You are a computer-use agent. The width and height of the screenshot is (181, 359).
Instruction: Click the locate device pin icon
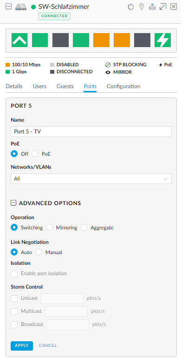point(142,7)
